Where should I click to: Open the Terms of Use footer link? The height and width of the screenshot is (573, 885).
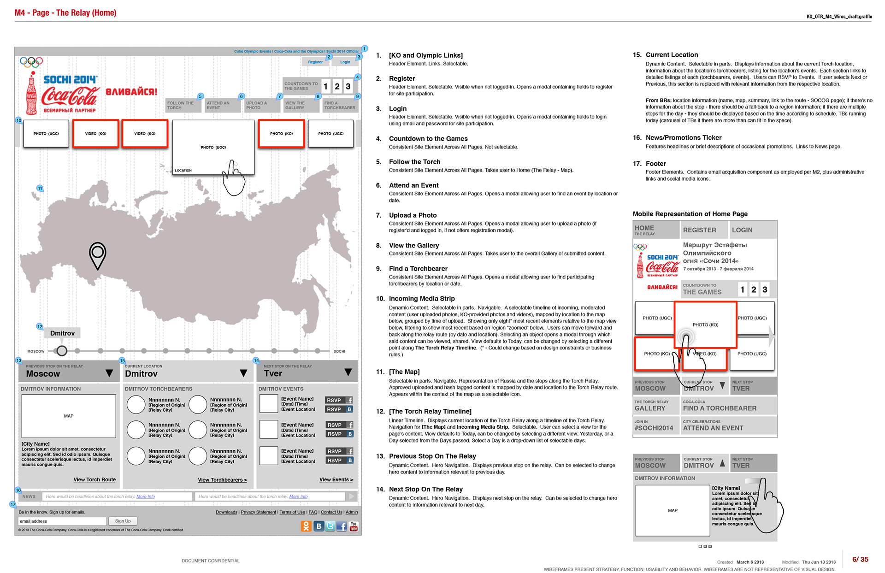292,512
